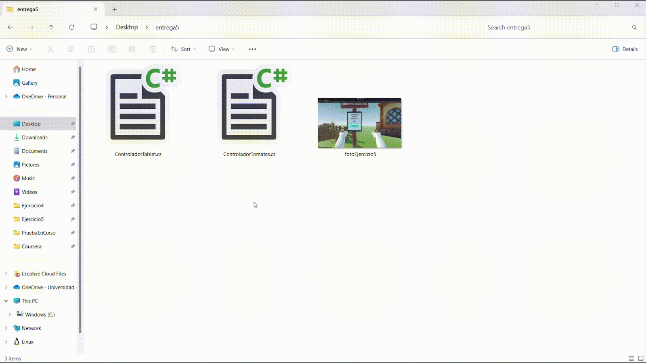Switch to large thumbnails view icon
The height and width of the screenshot is (363, 646).
point(641,358)
